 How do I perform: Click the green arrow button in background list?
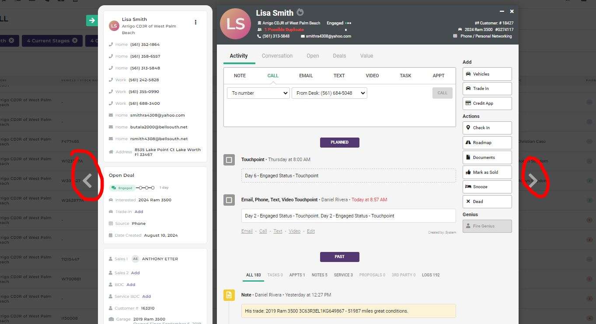pos(92,20)
